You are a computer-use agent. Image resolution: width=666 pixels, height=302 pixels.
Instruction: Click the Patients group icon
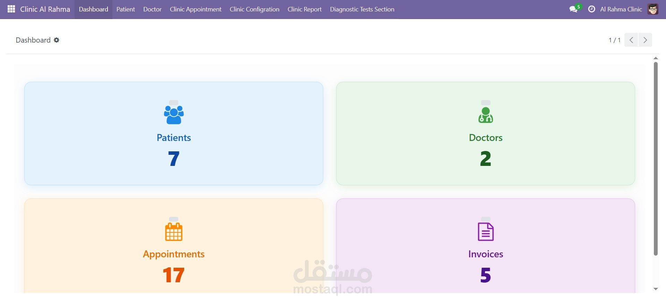174,115
